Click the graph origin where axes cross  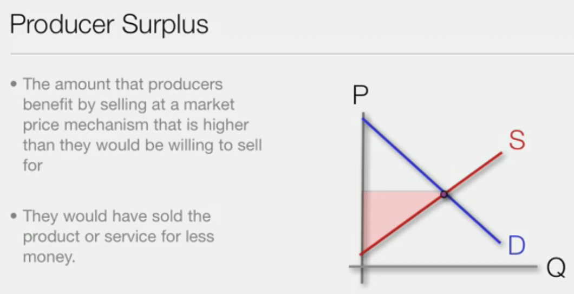tap(362, 266)
